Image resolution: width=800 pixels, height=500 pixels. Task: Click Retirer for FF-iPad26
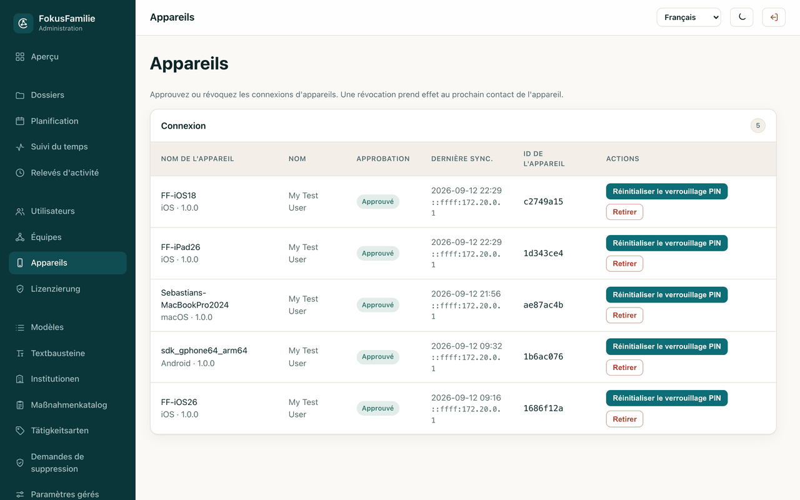(624, 264)
